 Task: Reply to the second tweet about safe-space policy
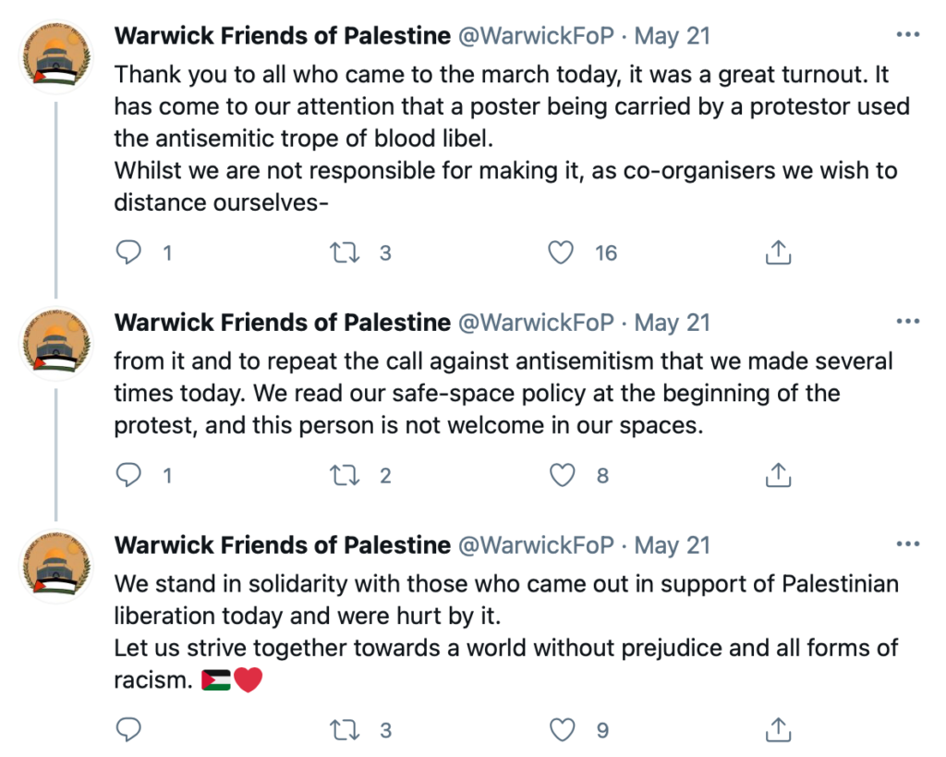tap(128, 475)
